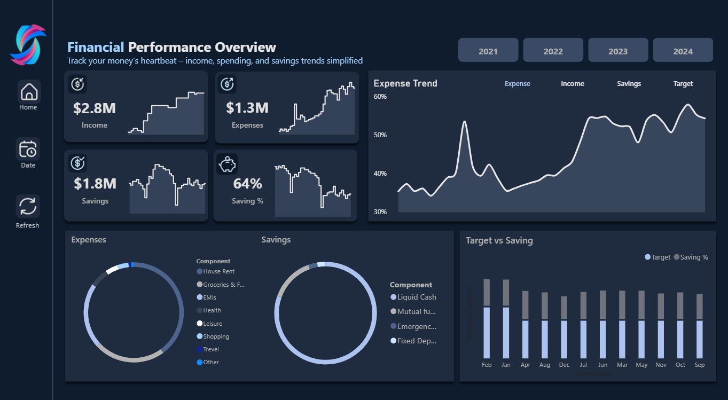Click the Home label under house icon
The height and width of the screenshot is (400, 728).
coord(28,107)
